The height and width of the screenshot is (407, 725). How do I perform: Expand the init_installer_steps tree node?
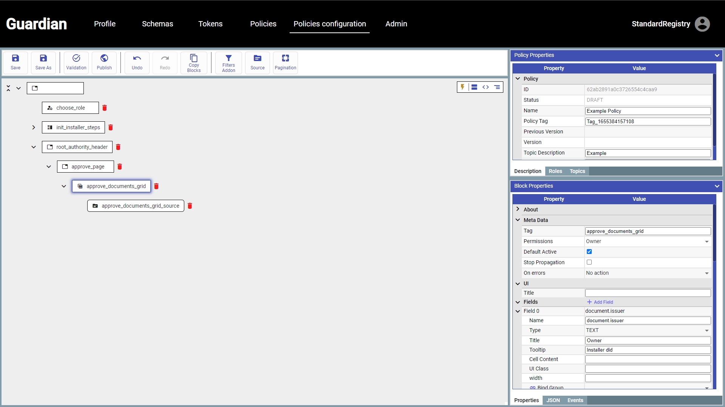(x=34, y=127)
